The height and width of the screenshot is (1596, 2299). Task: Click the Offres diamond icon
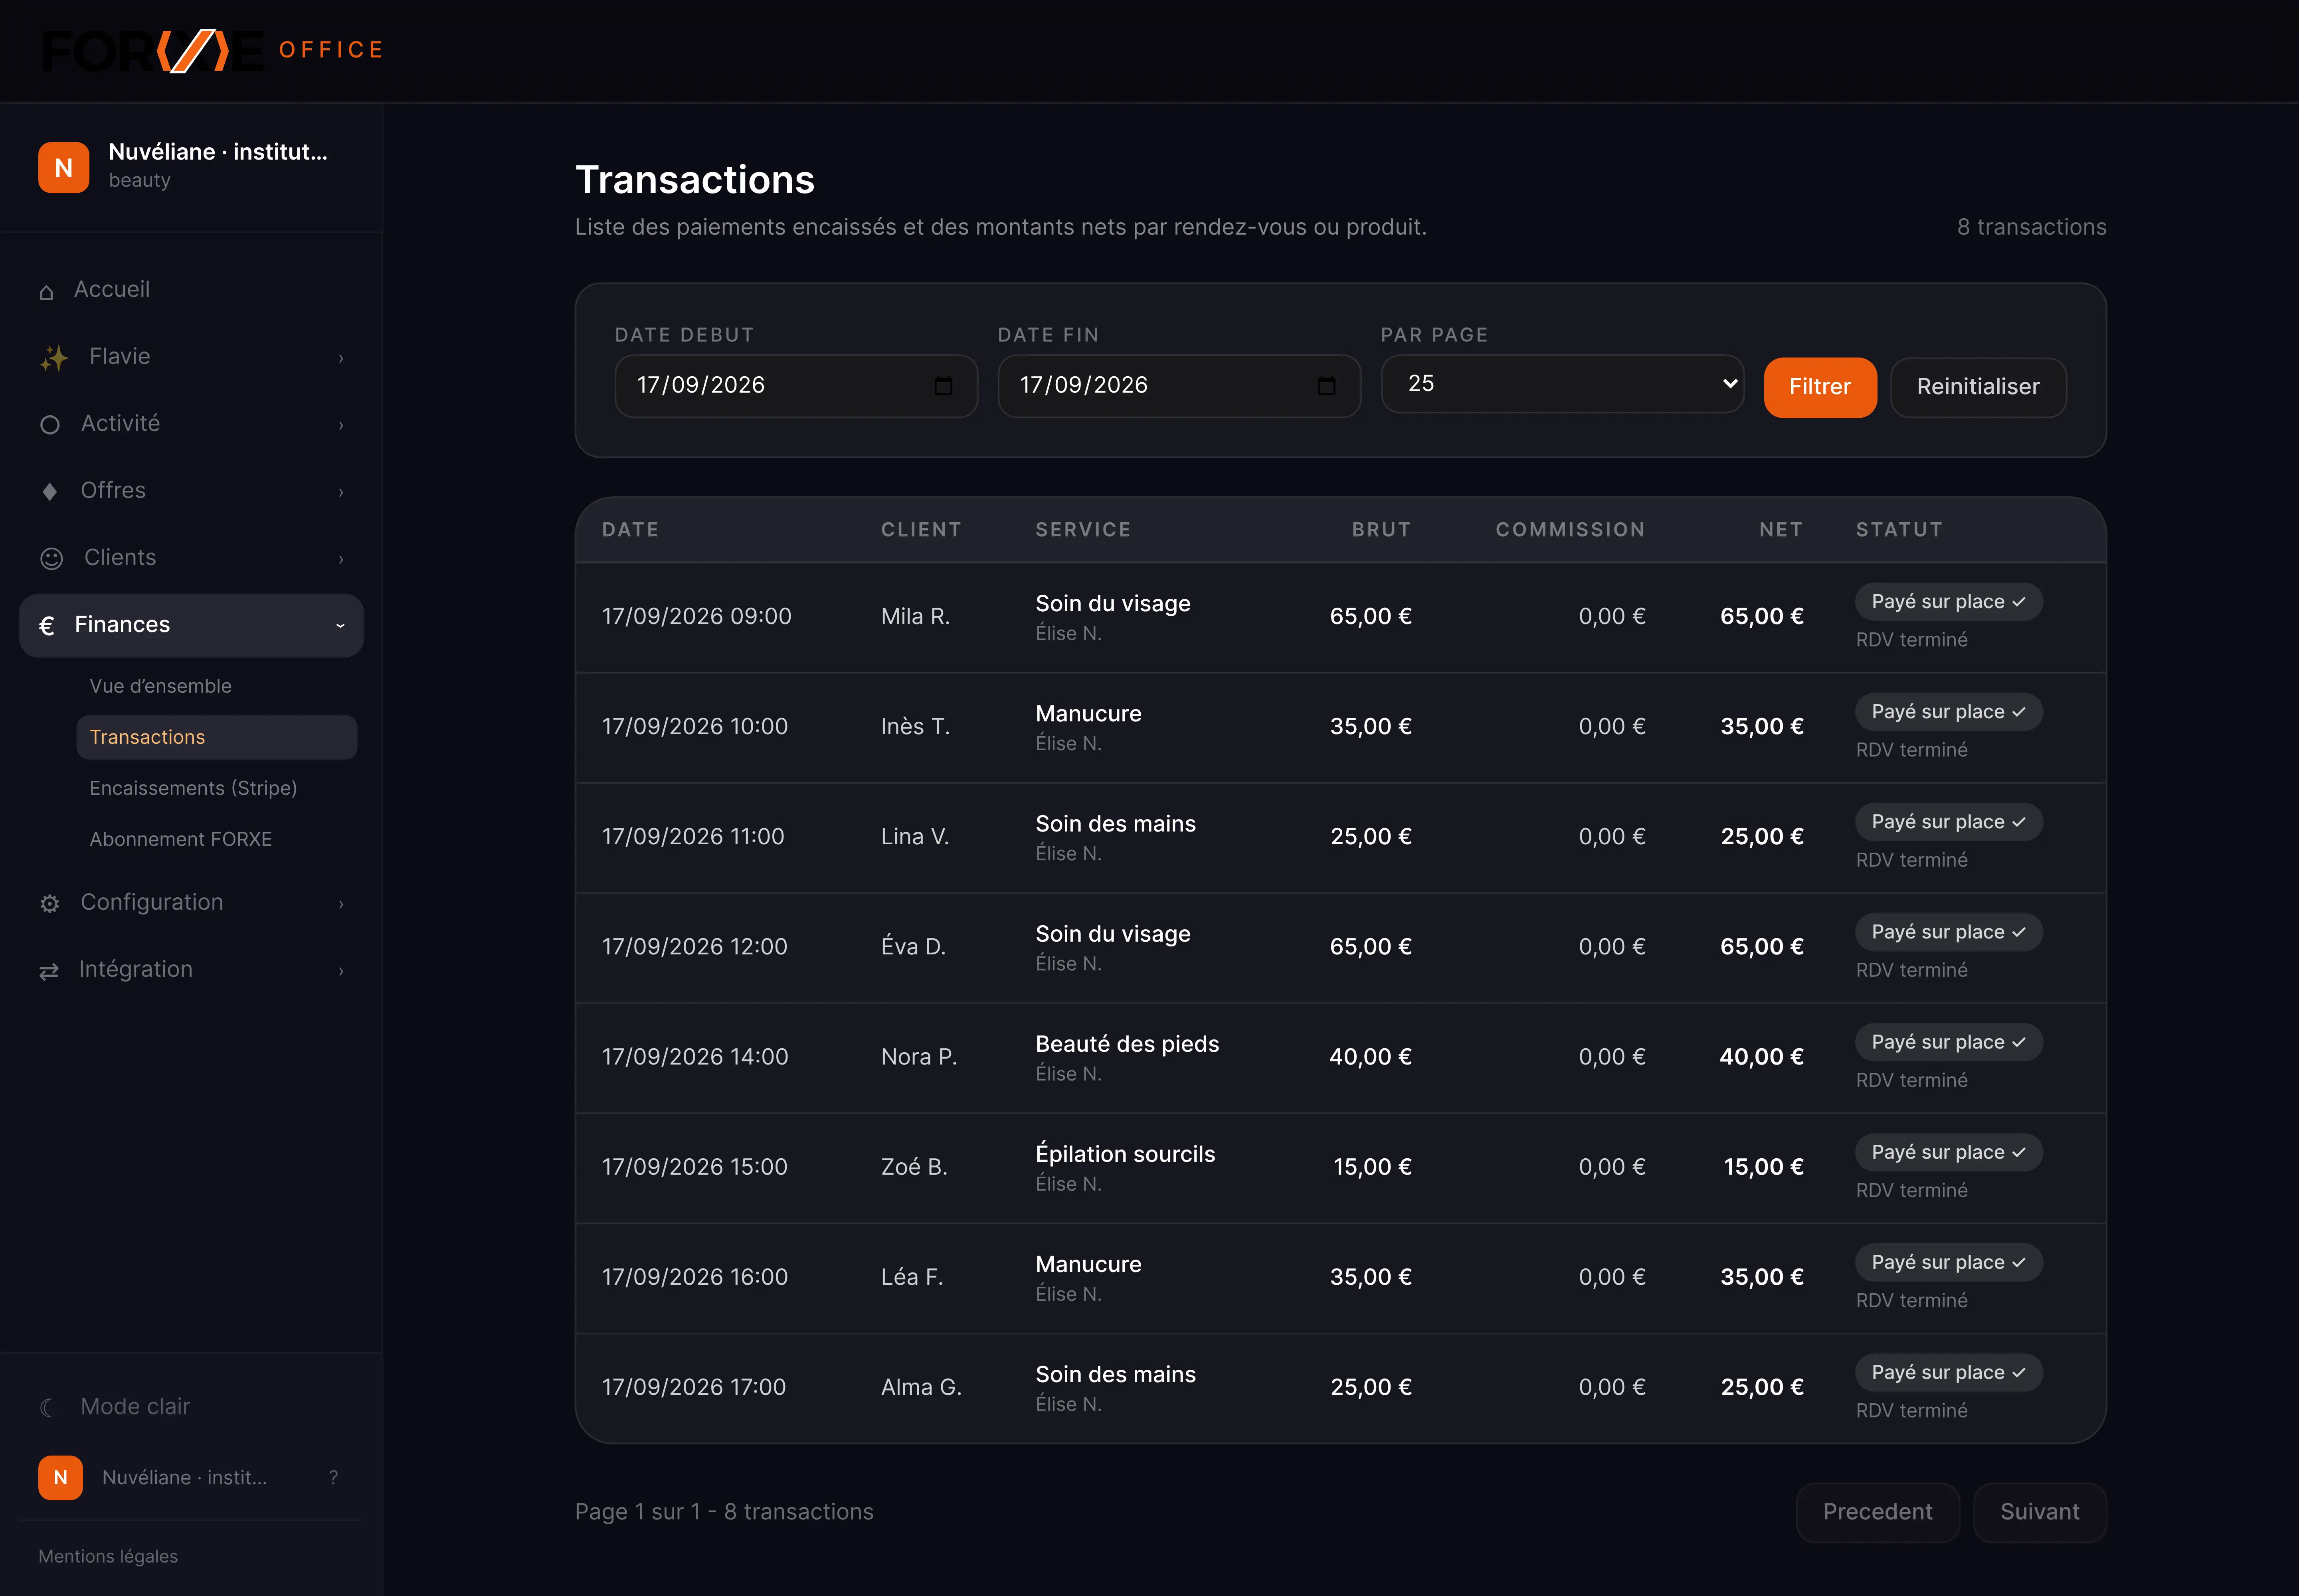(49, 491)
